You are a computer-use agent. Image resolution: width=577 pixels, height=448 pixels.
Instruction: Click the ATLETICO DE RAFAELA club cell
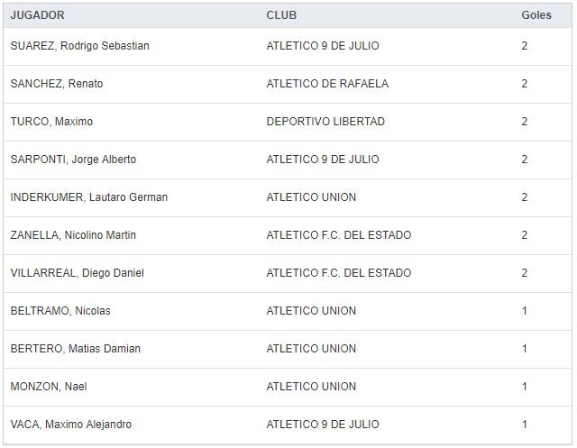pos(327,84)
